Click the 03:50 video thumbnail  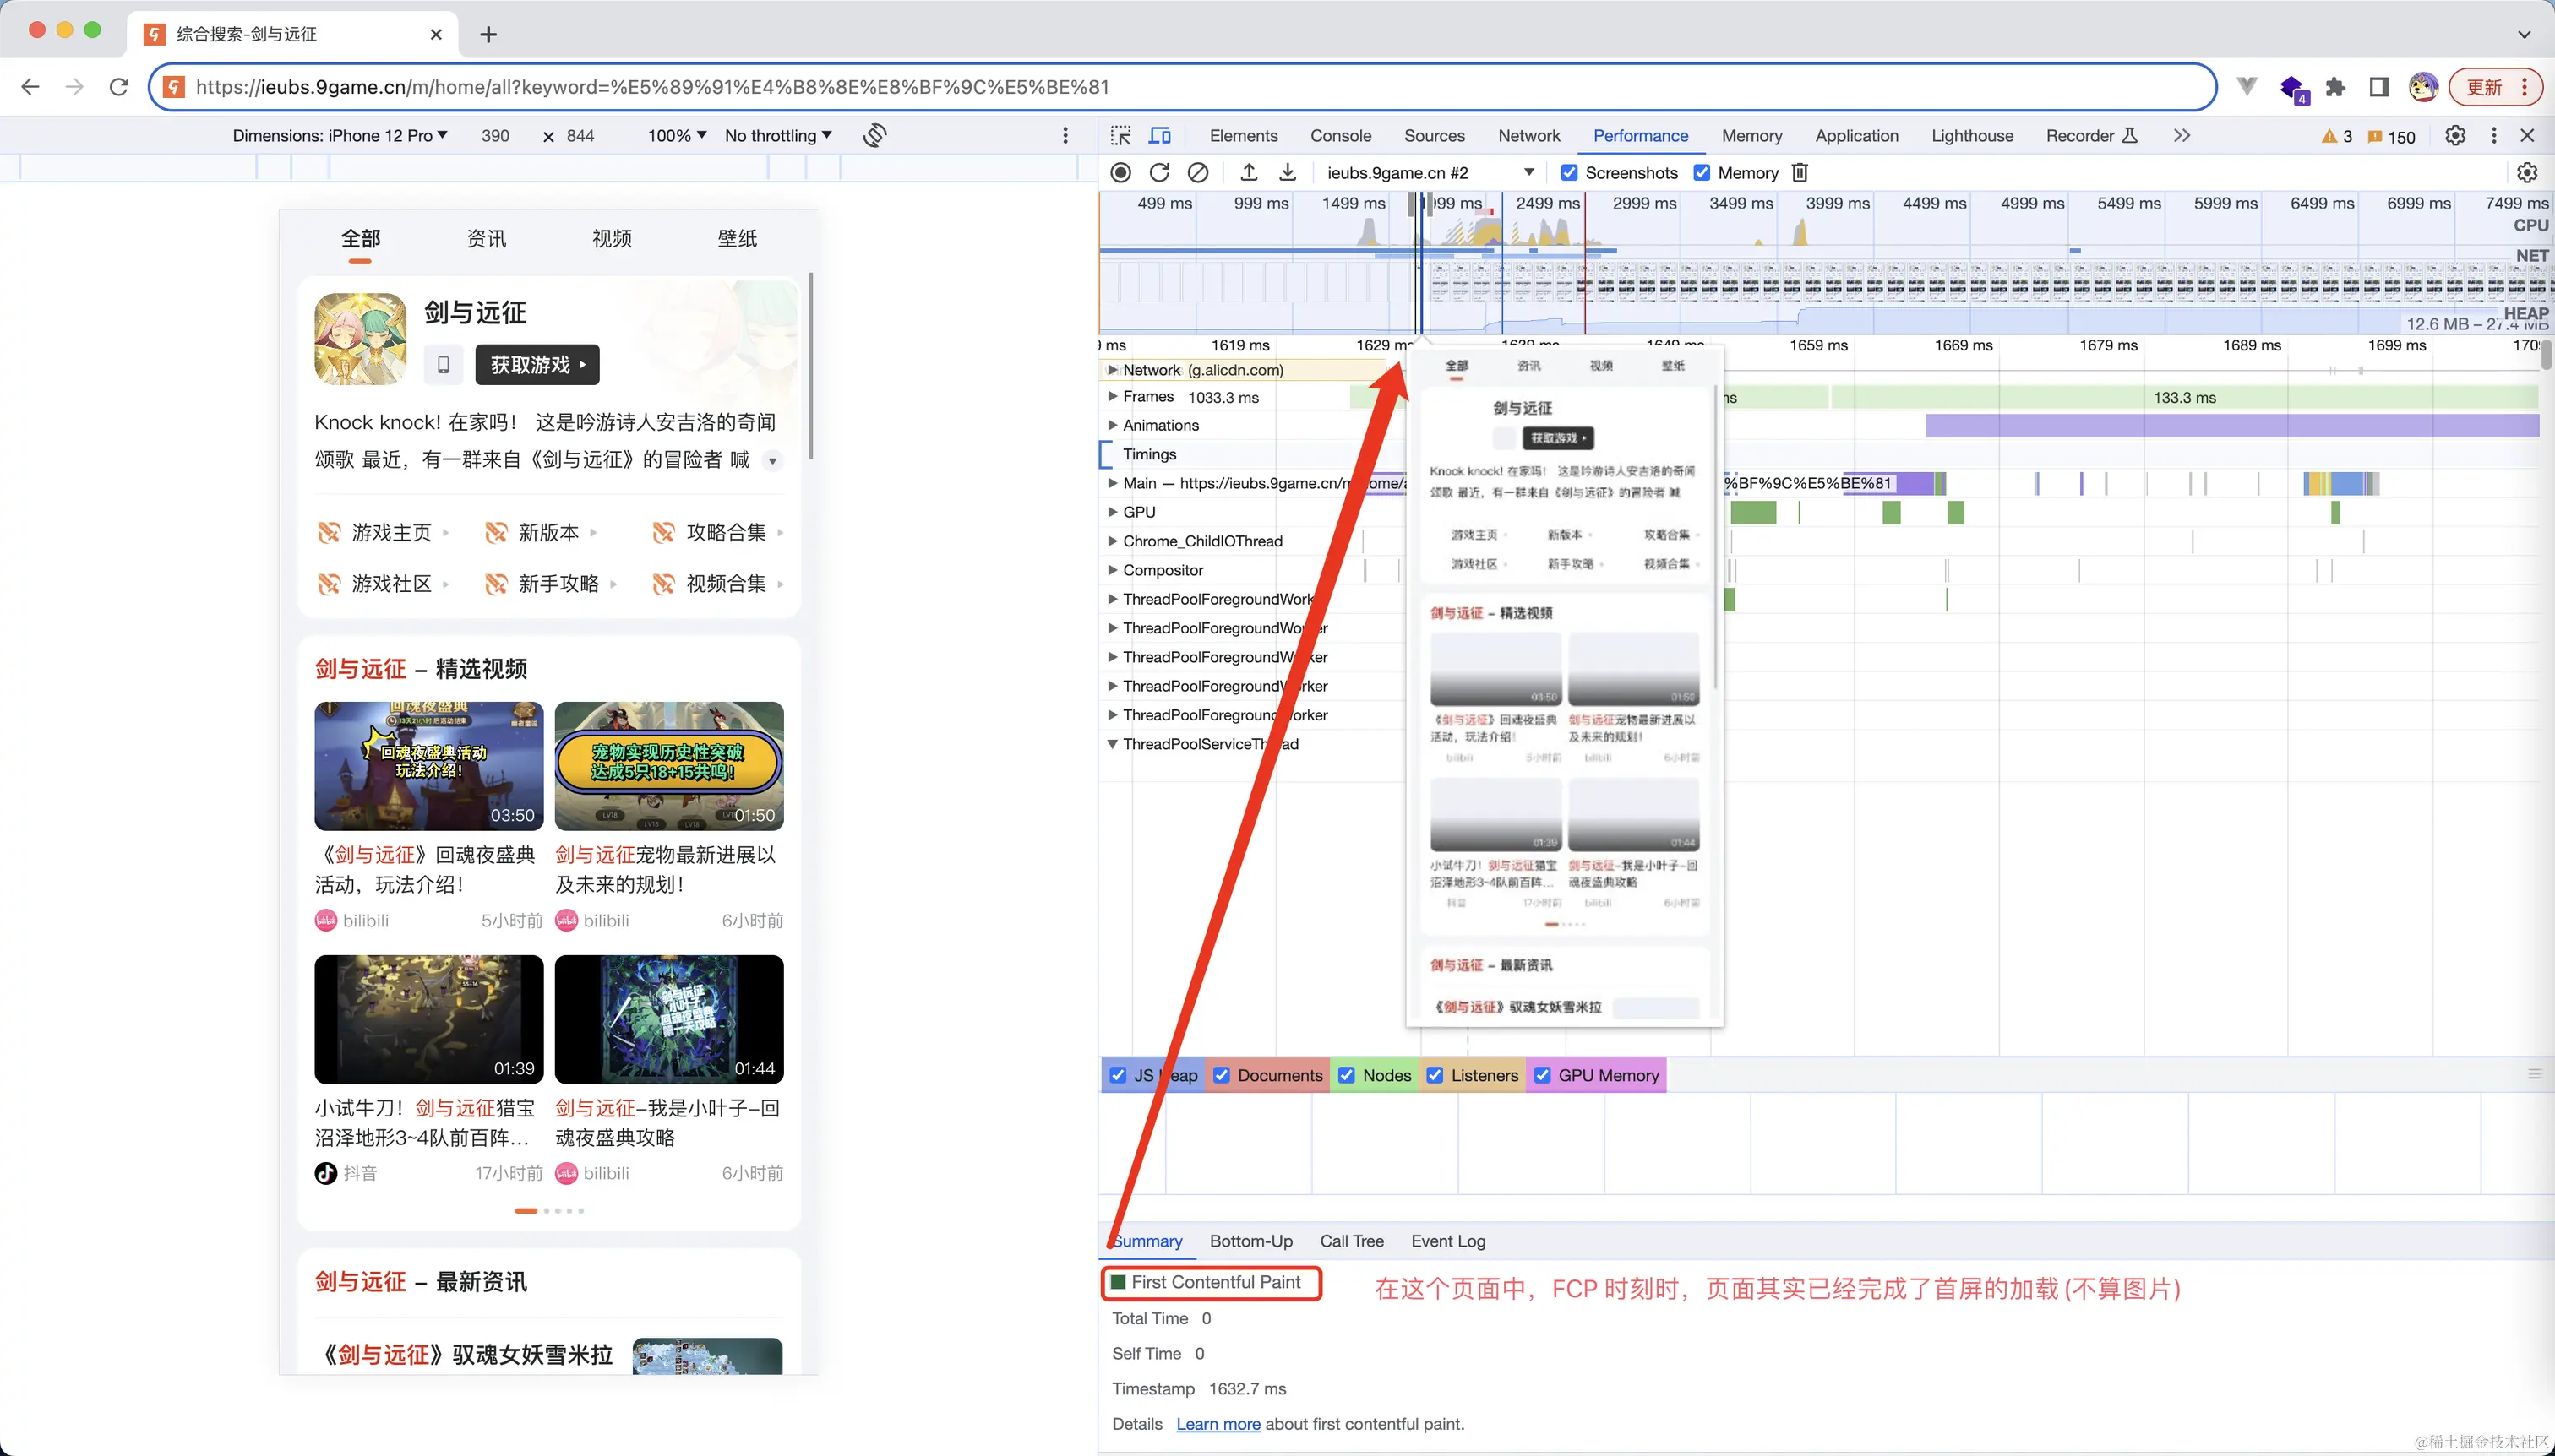pos(428,766)
